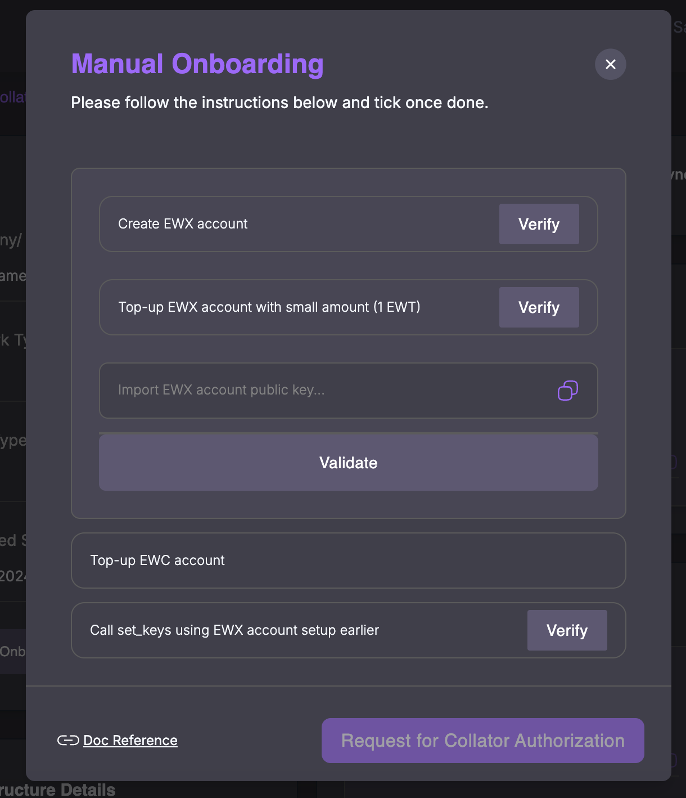Screen dimensions: 686x798
Task: Verify the Top-up EWX account step
Action: [539, 307]
